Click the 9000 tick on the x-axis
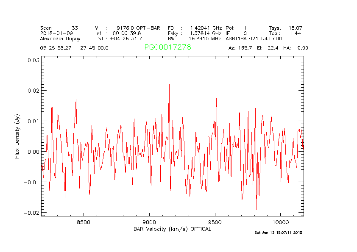357x252 pixels. point(150,222)
